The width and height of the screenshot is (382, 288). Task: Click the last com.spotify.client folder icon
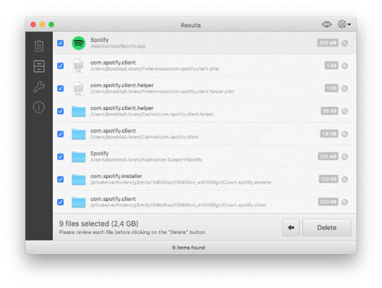pos(79,202)
